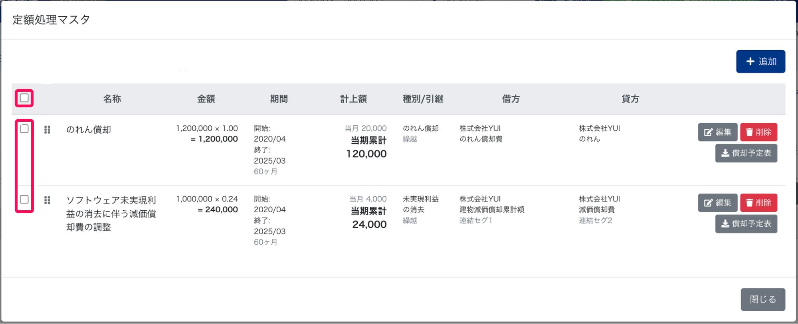This screenshot has width=798, height=324.
Task: Toggle the select-all checkbox in table header
Action: (x=24, y=98)
